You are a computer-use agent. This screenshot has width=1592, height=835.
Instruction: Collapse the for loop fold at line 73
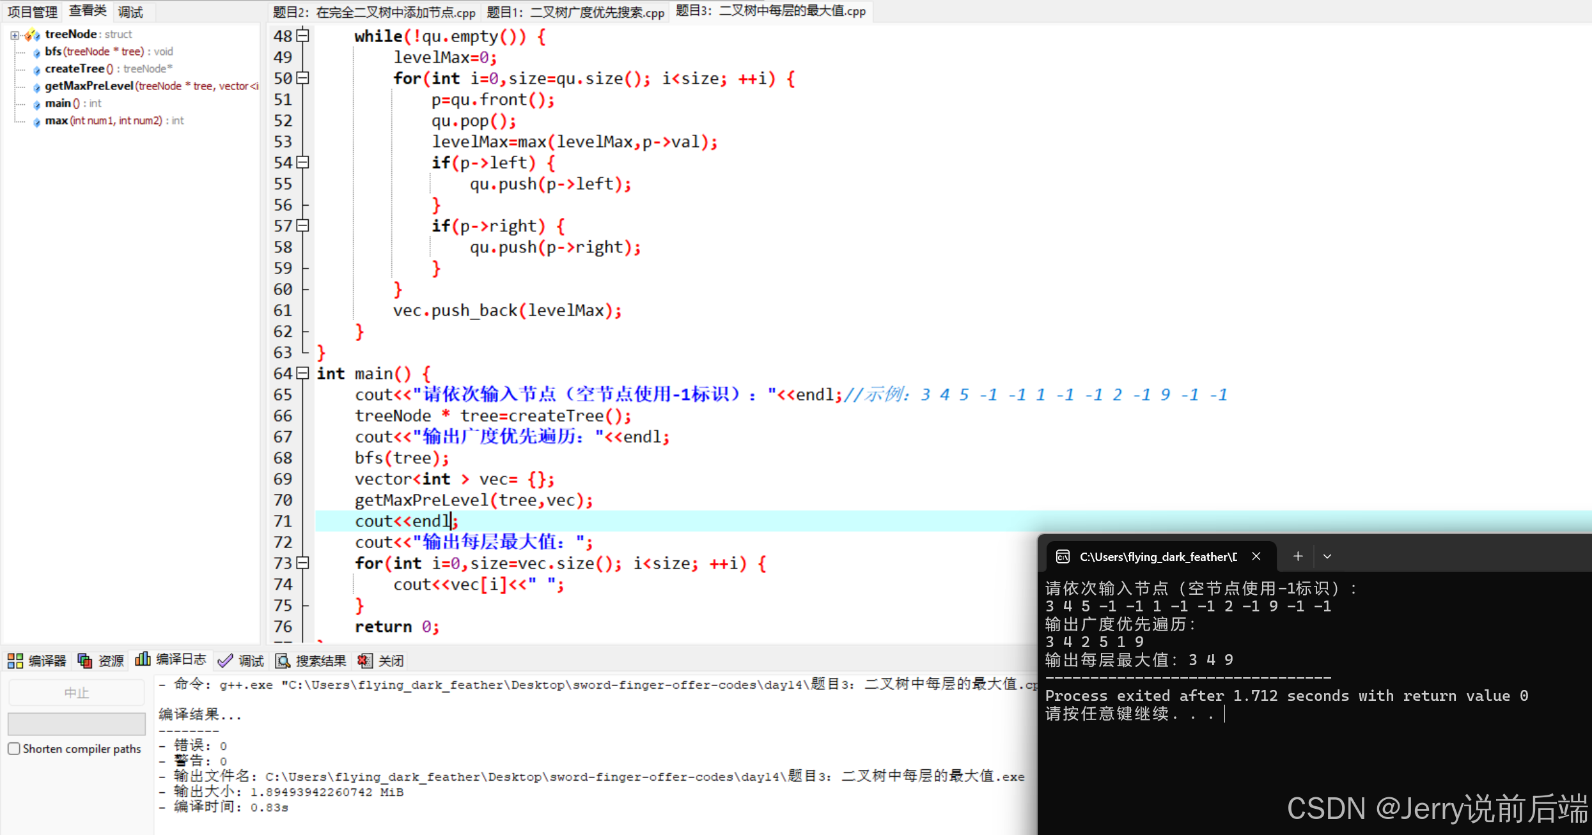[304, 563]
